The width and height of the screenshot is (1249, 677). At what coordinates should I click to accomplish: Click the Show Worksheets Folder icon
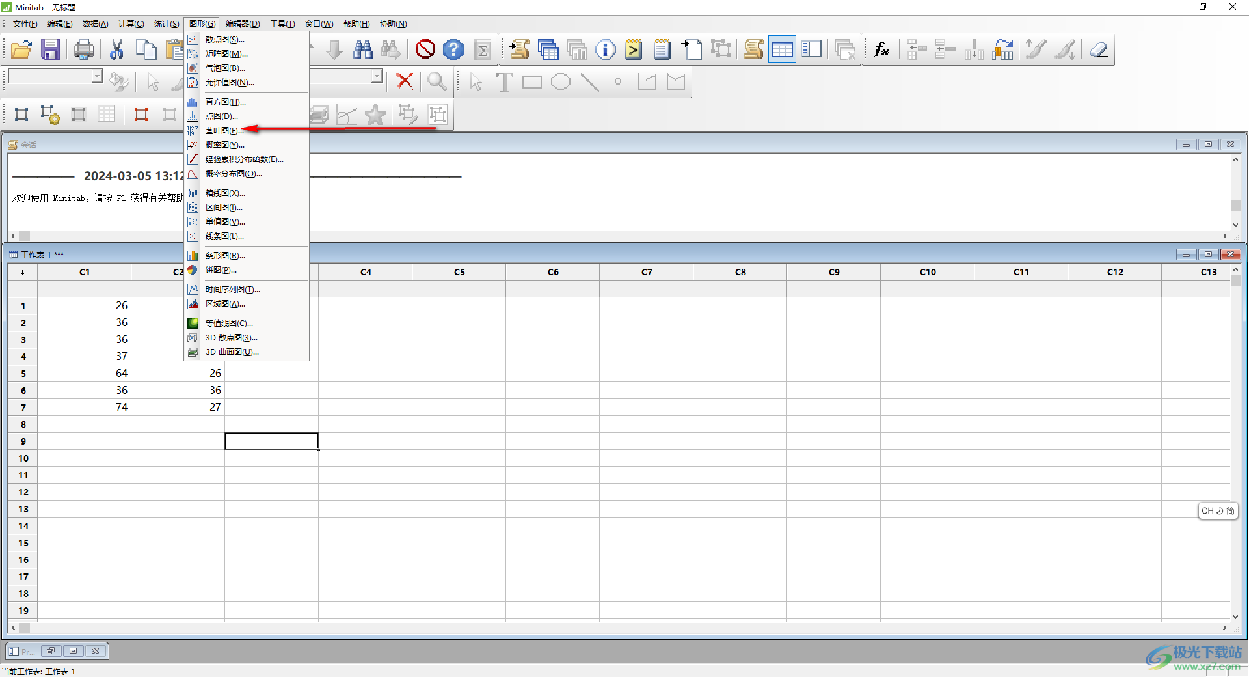(x=548, y=49)
